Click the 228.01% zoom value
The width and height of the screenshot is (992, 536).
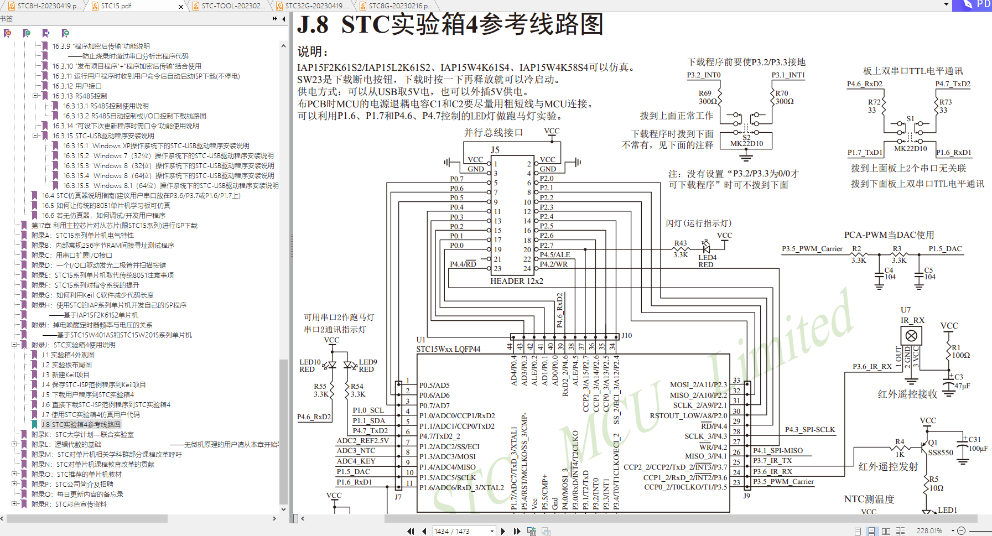pos(929,531)
